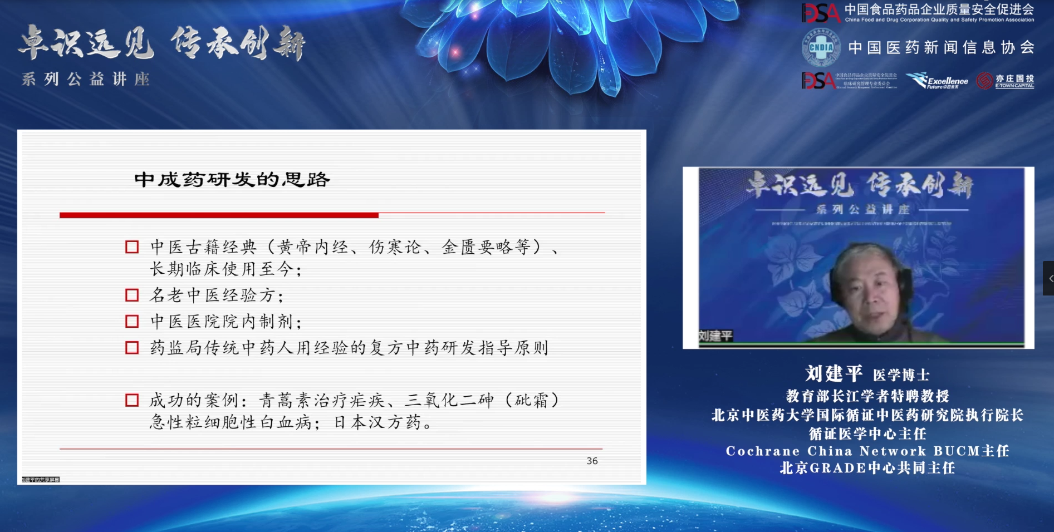Click the slide page number 36
Image resolution: width=1054 pixels, height=532 pixels.
pos(592,461)
